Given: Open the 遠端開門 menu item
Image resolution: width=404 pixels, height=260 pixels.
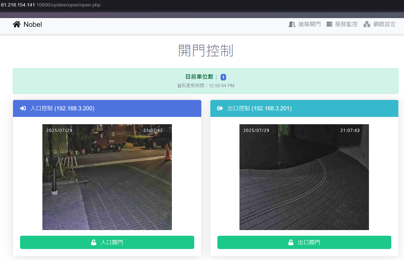Looking at the screenshot, I should click(304, 24).
